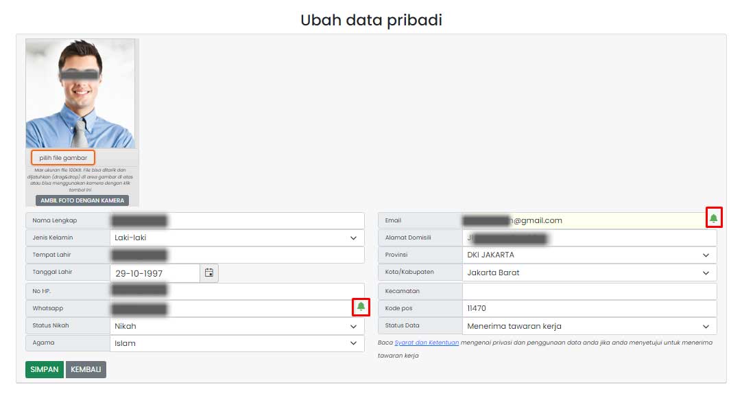Open the calendar picker for Tanggal Lahir

209,273
